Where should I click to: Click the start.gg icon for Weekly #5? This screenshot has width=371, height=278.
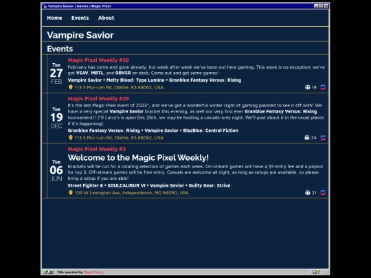[x=323, y=193]
